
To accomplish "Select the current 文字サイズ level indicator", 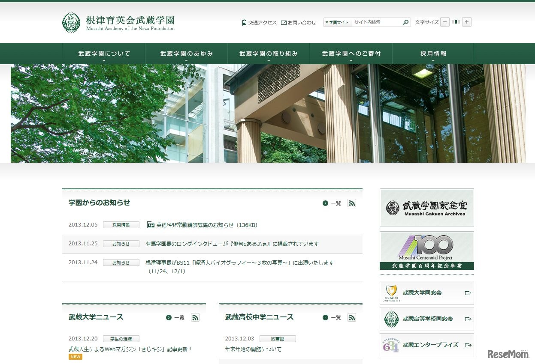I will point(456,22).
